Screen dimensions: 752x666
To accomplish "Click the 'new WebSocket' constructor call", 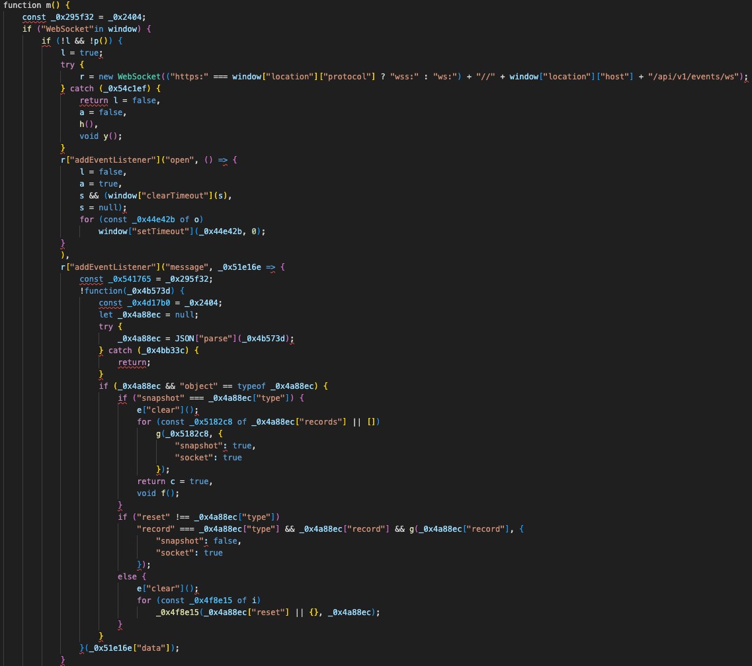I will [130, 77].
